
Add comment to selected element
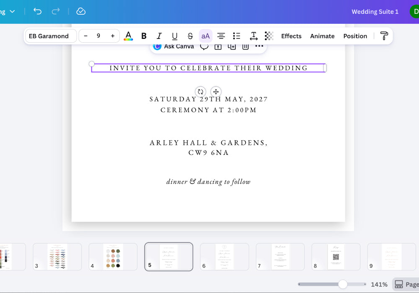tap(204, 46)
